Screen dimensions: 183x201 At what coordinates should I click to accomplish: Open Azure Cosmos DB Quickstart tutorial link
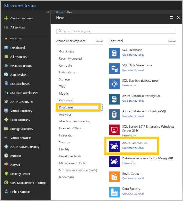click(133, 148)
